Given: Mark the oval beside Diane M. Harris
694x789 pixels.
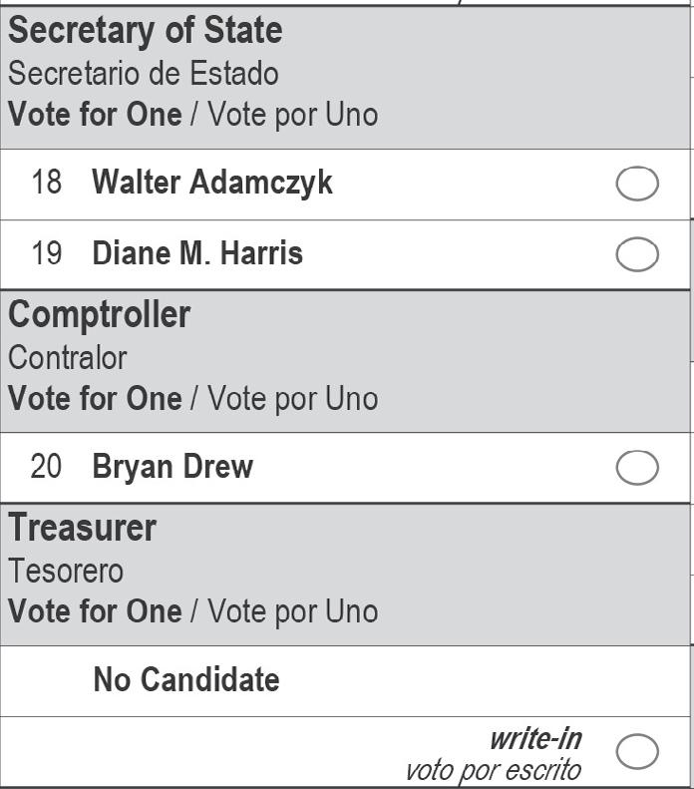Looking at the screenshot, I should tap(637, 254).
